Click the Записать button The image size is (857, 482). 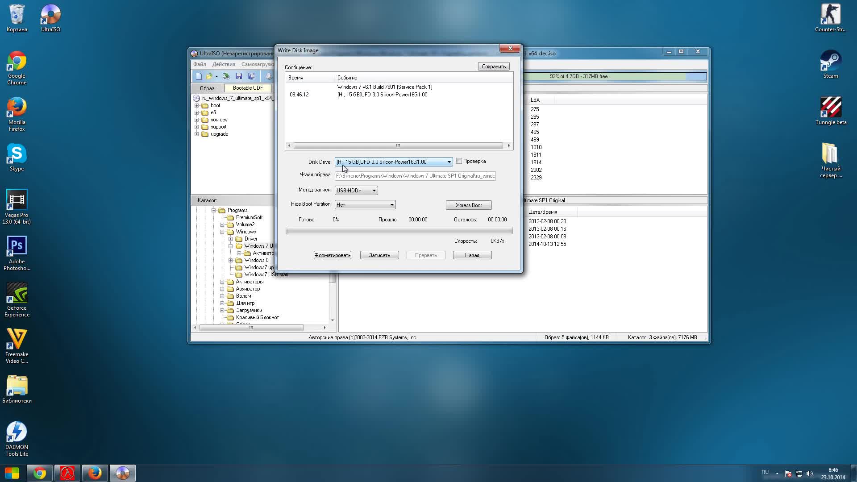click(x=379, y=255)
